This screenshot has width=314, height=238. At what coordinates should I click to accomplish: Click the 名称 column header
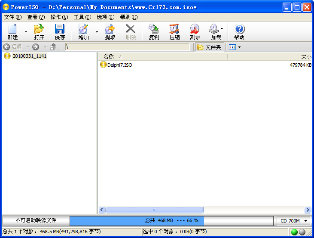[109, 56]
